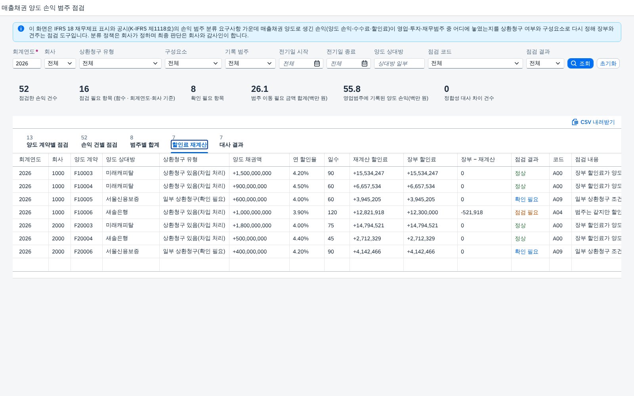Screen dimensions: 634x396
Task: Click -521,918 difference value
Action: tap(472, 212)
